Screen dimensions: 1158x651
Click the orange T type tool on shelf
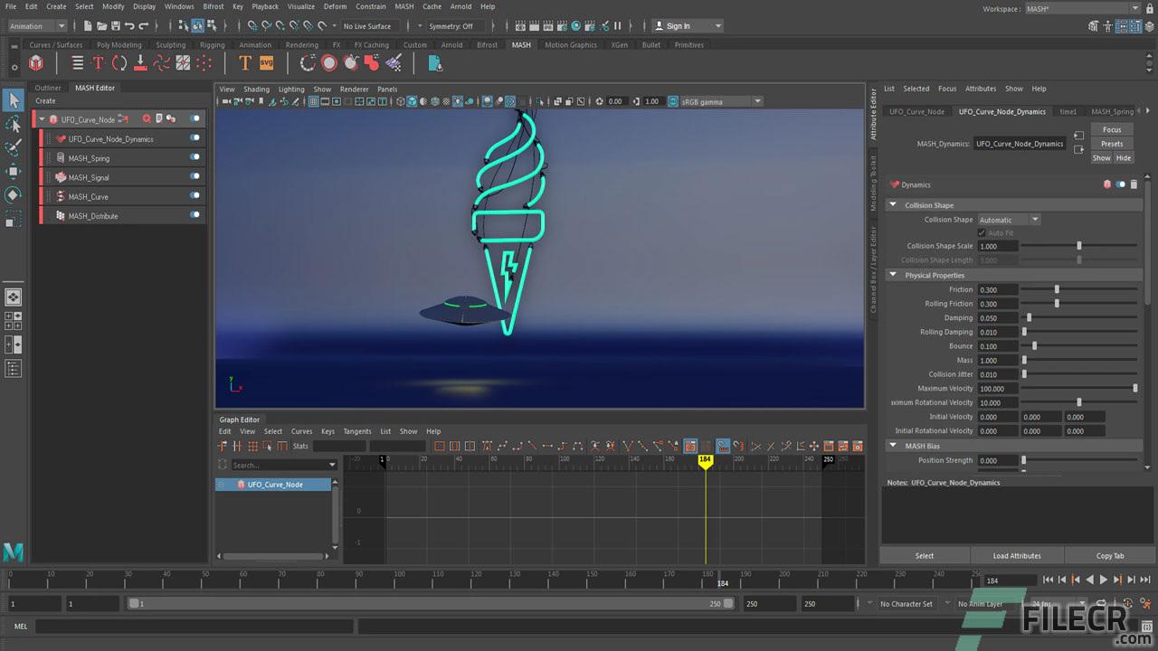pyautogui.click(x=244, y=63)
